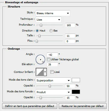Click Définir en tant que paramètres par défaut
Image resolution: width=109 pixels, height=111 pixels.
tap(30, 106)
